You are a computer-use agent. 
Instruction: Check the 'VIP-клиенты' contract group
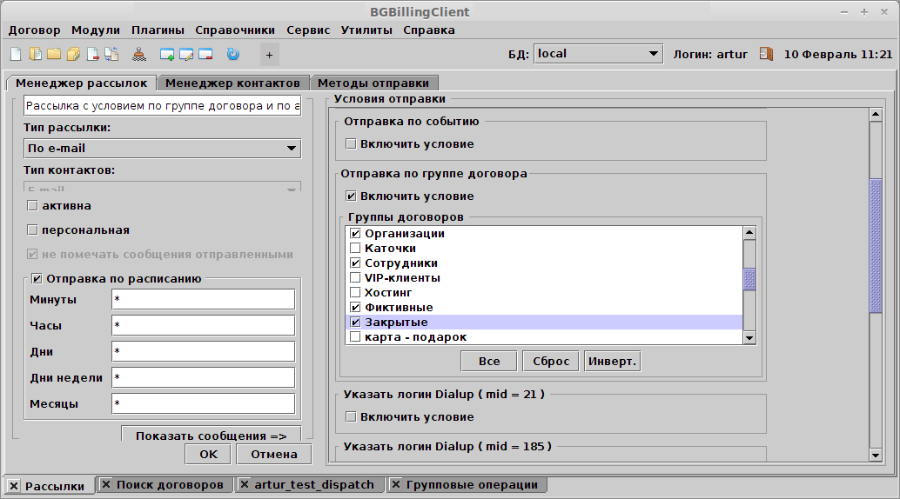[x=355, y=278]
